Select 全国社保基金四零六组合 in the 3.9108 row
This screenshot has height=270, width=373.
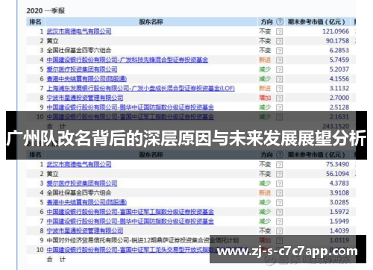(79, 192)
